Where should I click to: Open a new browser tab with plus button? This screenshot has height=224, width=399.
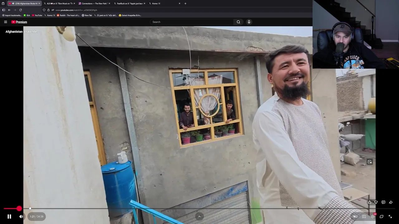coord(185,3)
